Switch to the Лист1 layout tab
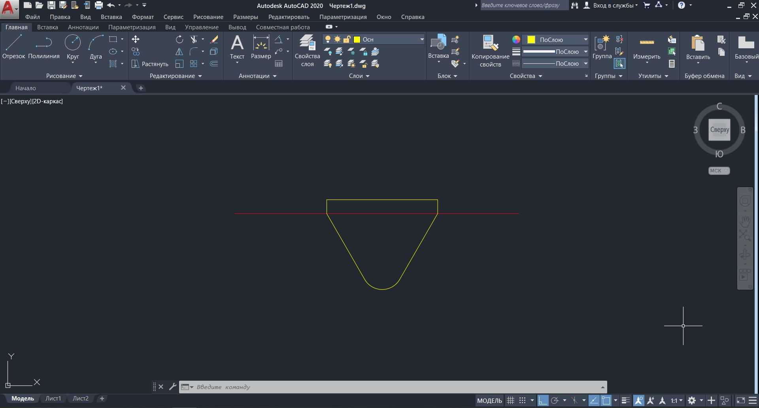 (53, 399)
